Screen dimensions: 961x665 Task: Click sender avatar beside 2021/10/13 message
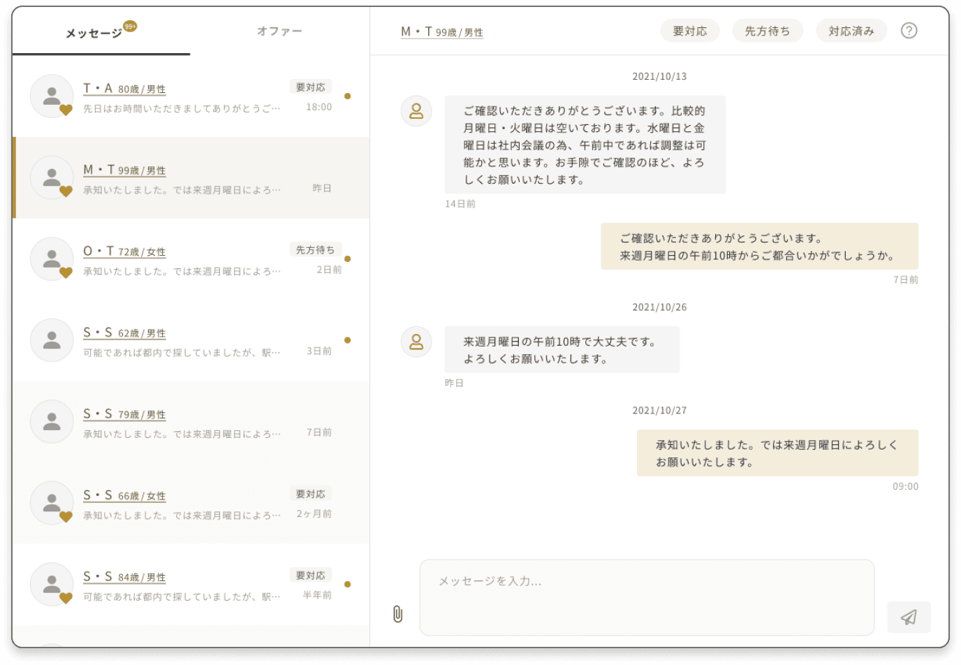point(416,111)
